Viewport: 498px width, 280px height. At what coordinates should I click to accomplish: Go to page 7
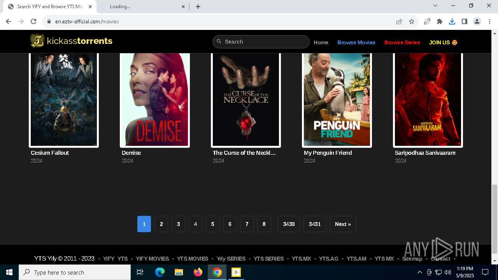(x=247, y=224)
